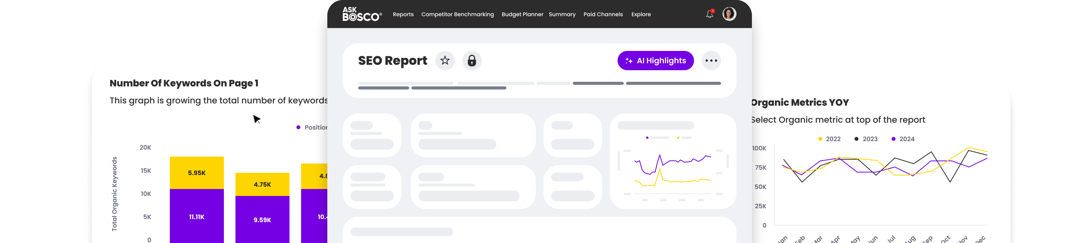Click the lock icon beside SEO Report

[472, 61]
